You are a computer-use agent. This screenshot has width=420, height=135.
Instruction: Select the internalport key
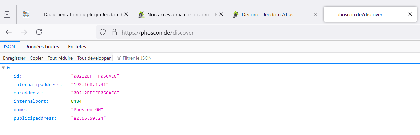click(x=31, y=101)
